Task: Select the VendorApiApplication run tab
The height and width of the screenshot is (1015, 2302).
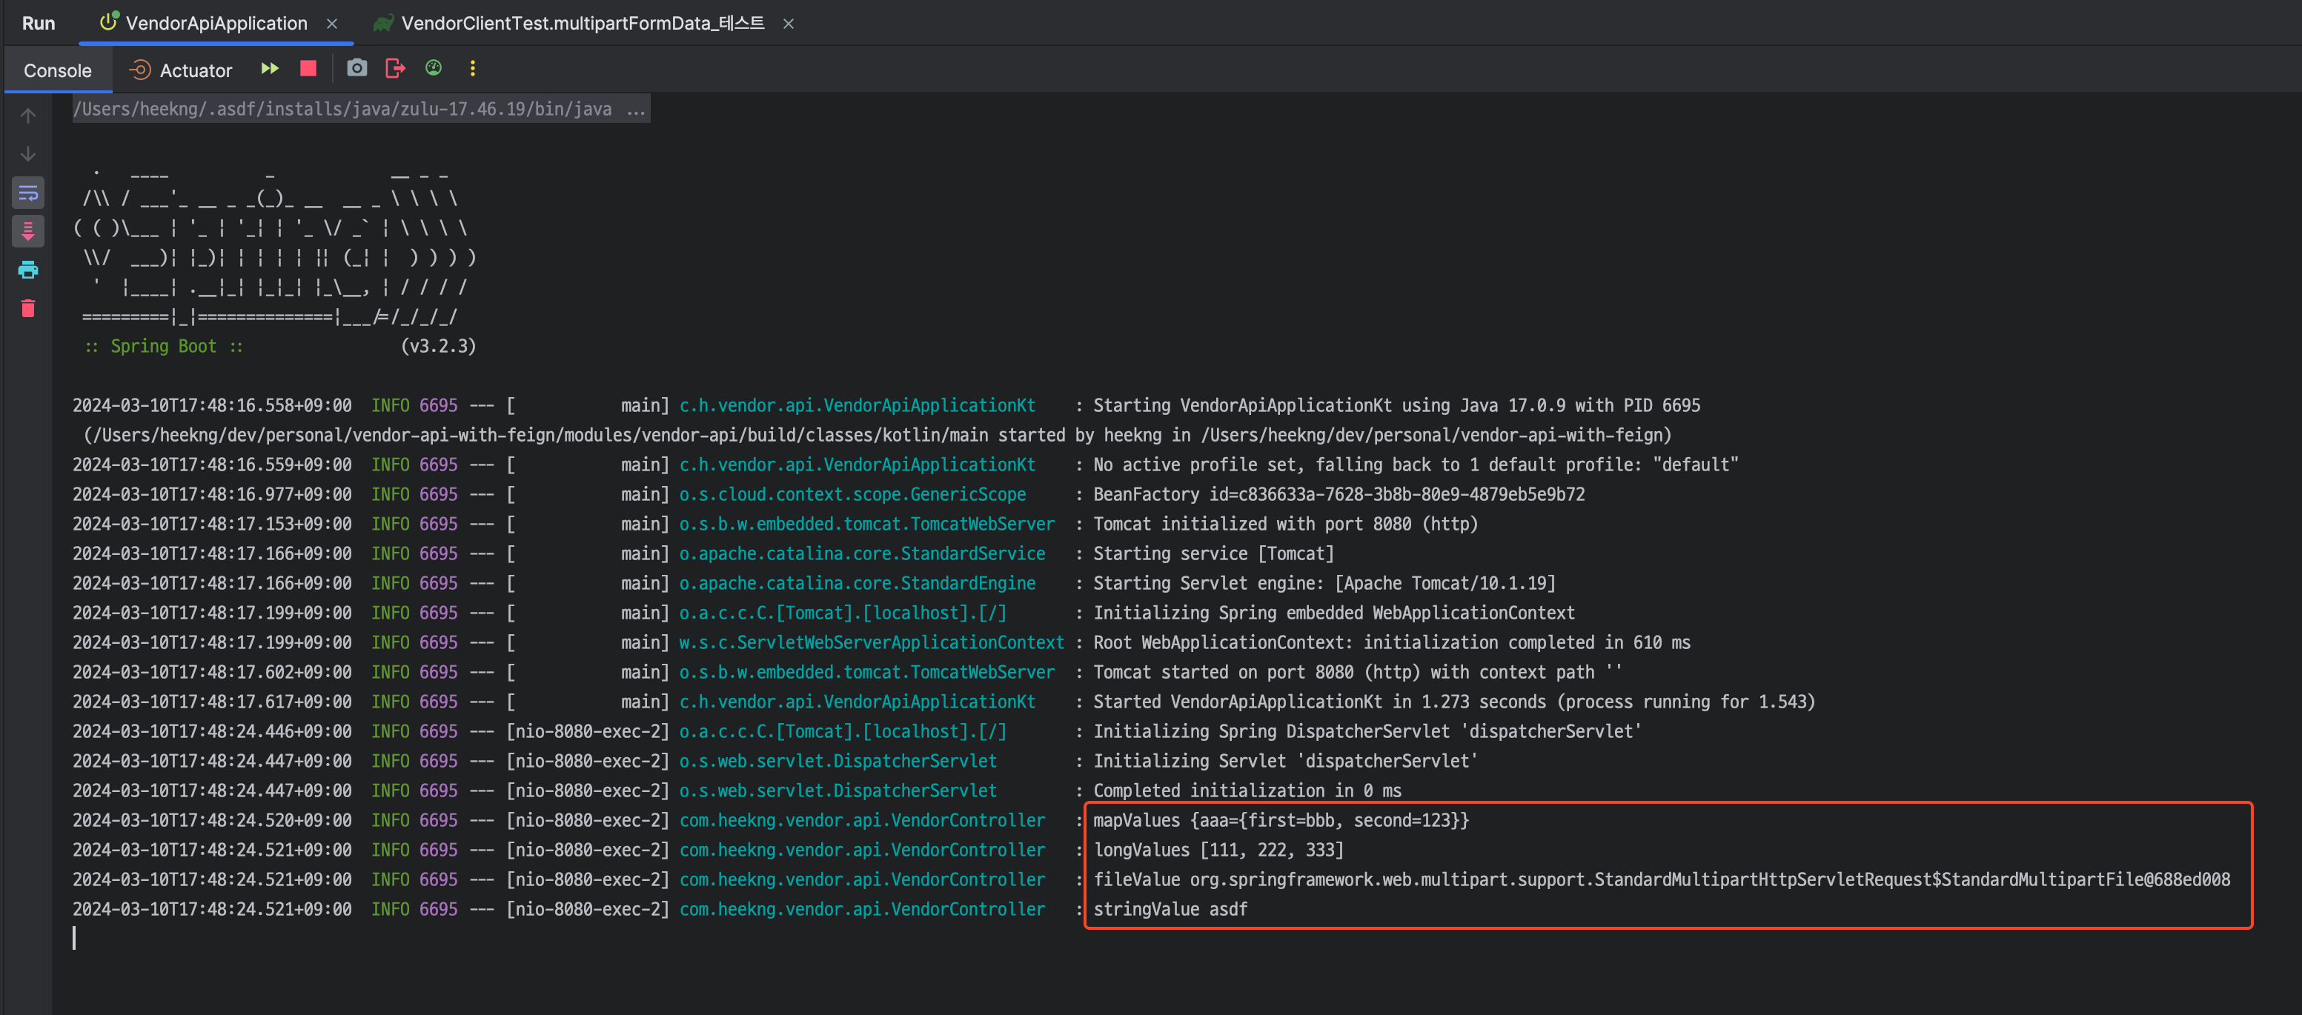Action: (216, 23)
